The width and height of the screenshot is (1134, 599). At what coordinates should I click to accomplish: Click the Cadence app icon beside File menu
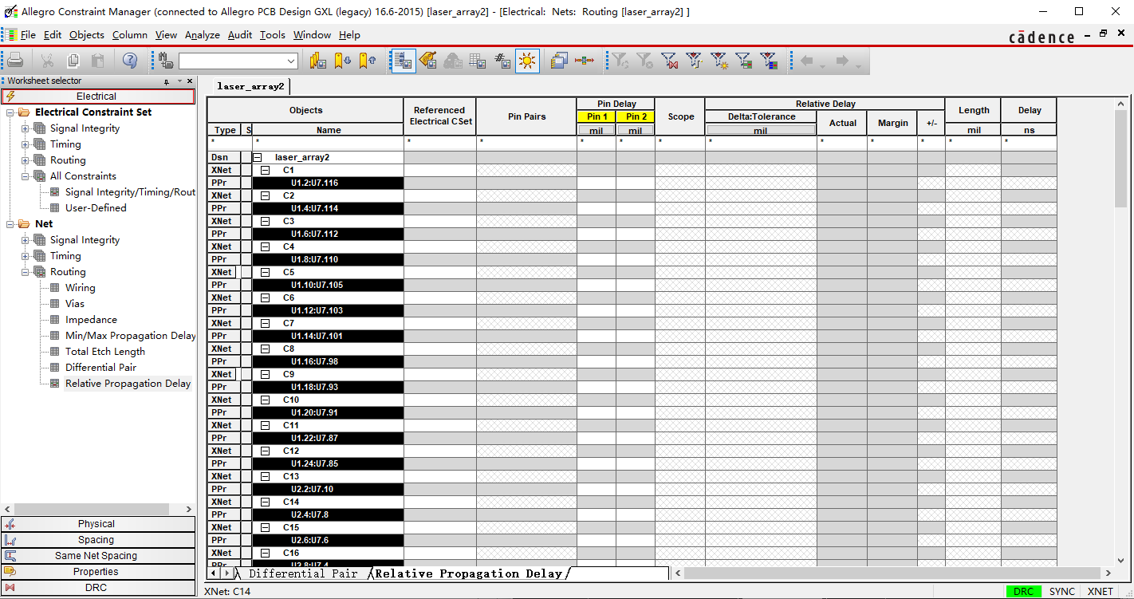(x=10, y=35)
